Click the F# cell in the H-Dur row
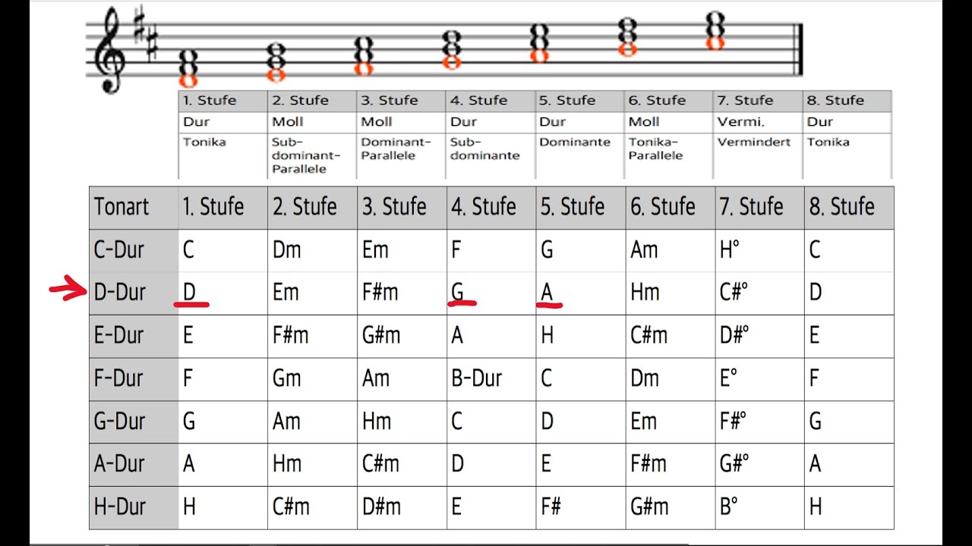The height and width of the screenshot is (546, 972). (x=551, y=507)
